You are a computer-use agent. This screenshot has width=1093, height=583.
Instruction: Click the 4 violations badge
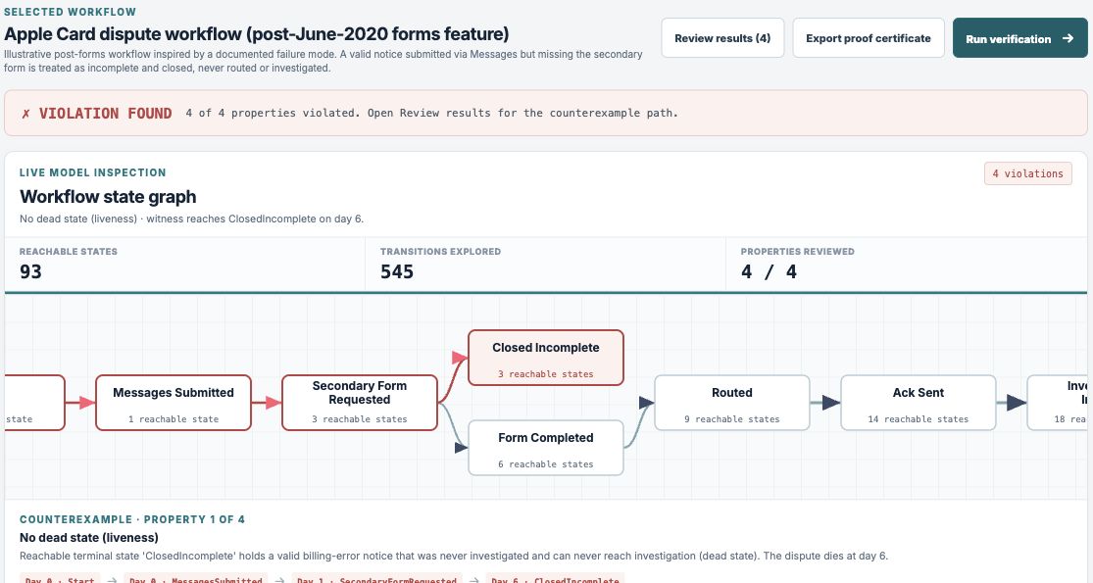point(1027,173)
